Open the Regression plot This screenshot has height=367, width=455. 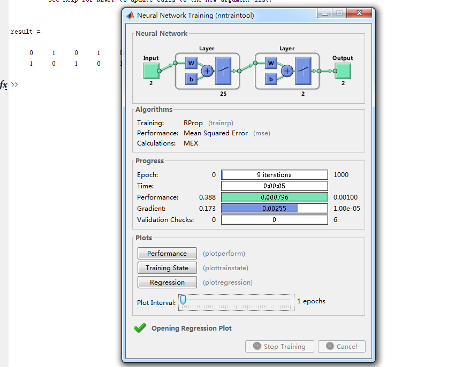tap(167, 282)
